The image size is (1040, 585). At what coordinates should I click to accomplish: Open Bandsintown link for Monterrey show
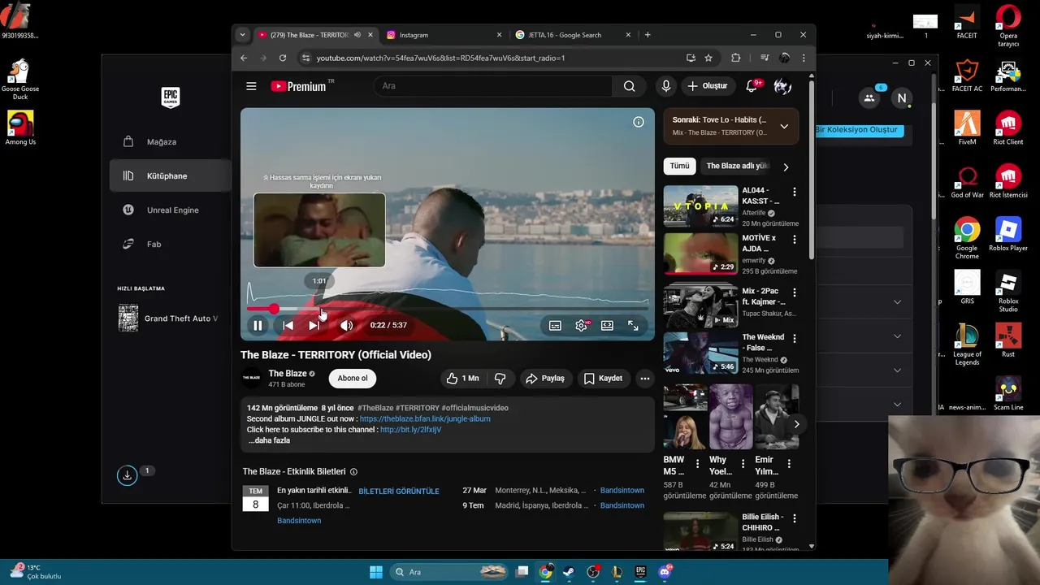click(x=622, y=490)
